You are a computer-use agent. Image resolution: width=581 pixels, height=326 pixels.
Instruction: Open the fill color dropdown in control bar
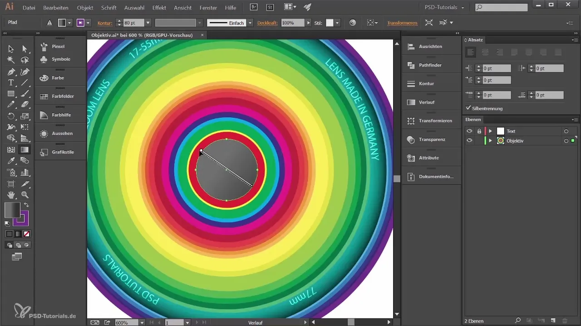pos(69,23)
